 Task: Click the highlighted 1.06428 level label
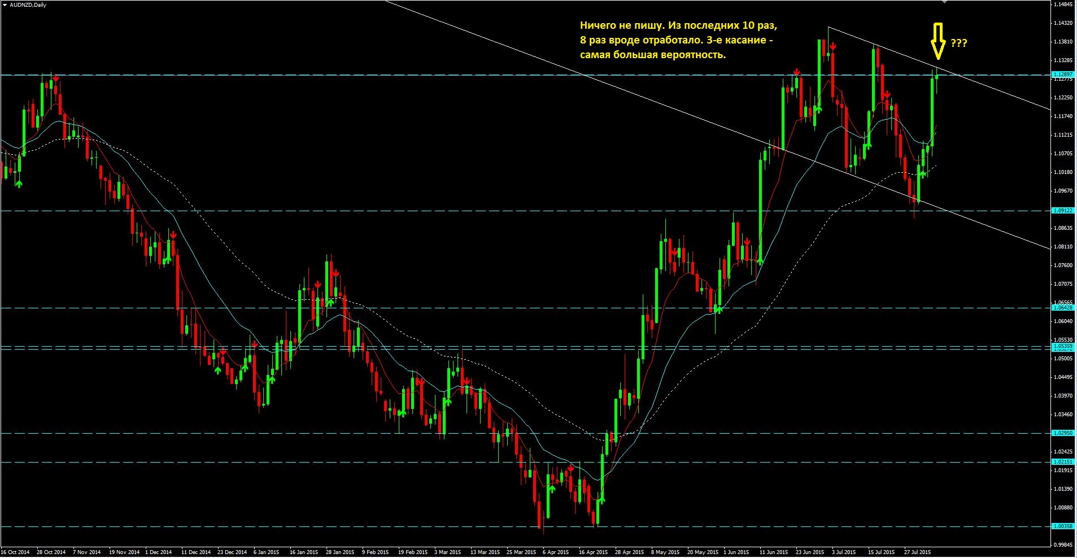coord(1063,308)
